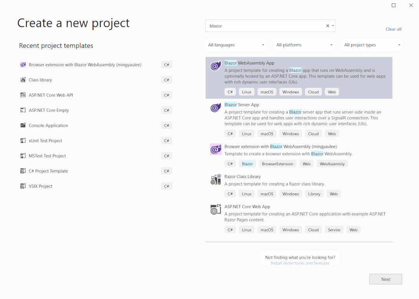Choose the Blazor Server App icon
Image resolution: width=419 pixels, height=299 pixels.
[216, 108]
